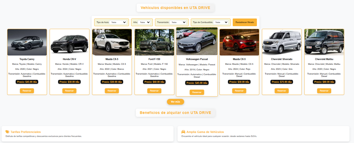The height and width of the screenshot is (143, 354).
Task: Click the Chevrolet Malibu card title
Action: click(x=324, y=59)
